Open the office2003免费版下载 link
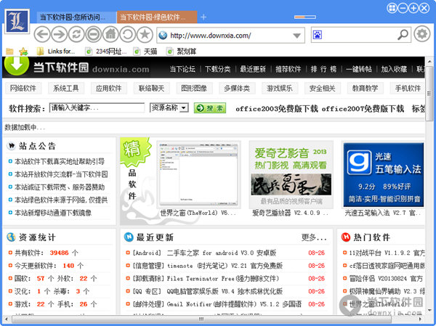Viewport: 436px width, 326px height. point(277,109)
